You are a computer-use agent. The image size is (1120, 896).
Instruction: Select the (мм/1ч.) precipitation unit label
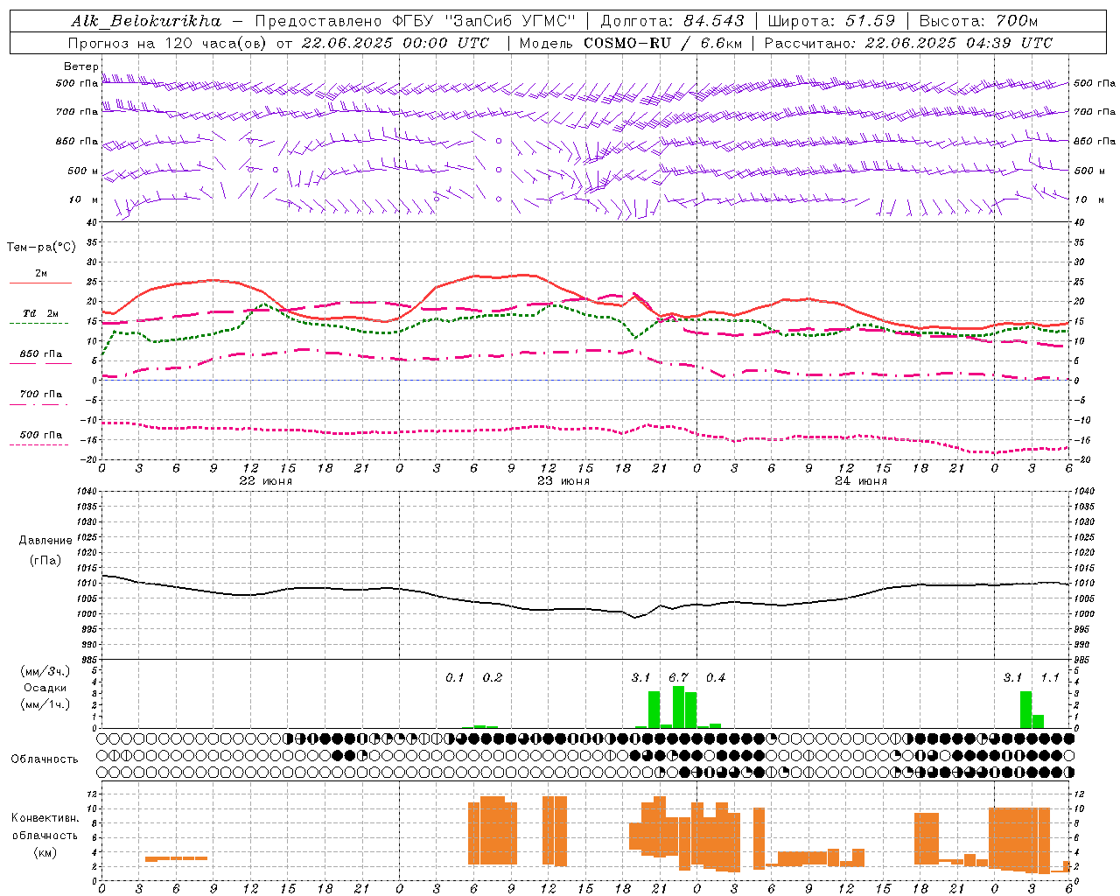[45, 703]
